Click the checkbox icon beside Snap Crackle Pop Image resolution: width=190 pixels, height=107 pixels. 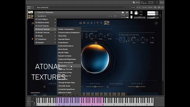[x=119, y=35]
